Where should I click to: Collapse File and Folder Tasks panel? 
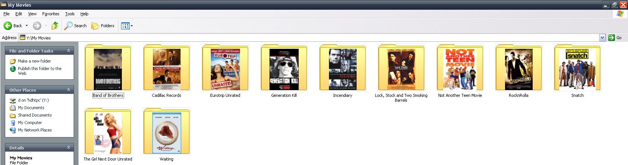[x=68, y=51]
